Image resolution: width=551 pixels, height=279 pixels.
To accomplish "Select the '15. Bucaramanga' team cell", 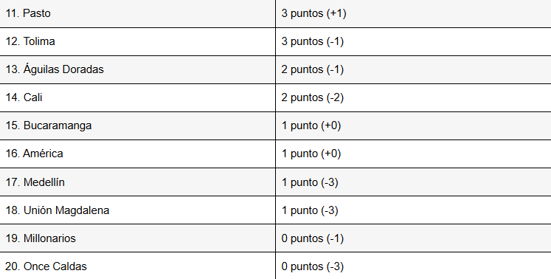I will [x=137, y=125].
